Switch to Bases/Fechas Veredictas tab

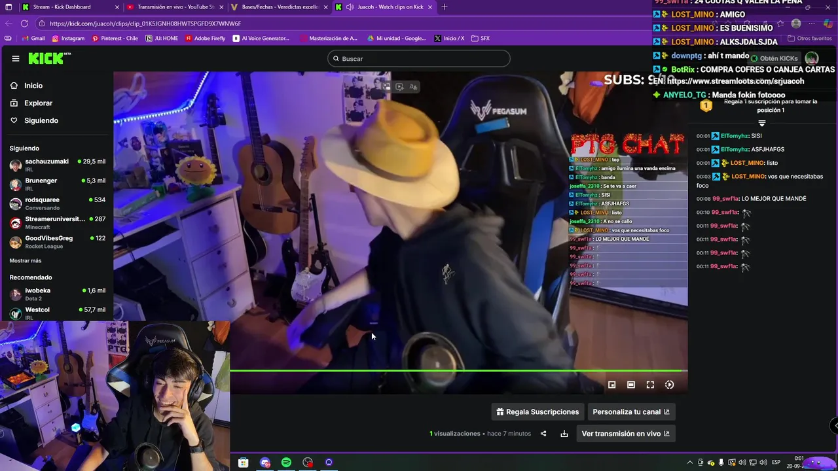point(280,7)
